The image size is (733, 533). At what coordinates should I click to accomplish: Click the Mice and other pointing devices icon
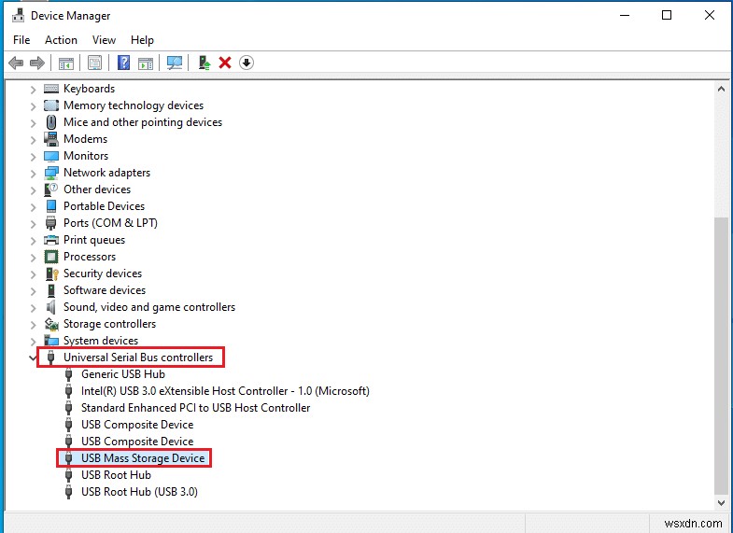(51, 122)
